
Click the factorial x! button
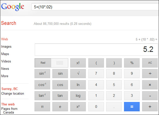click(x=78, y=63)
